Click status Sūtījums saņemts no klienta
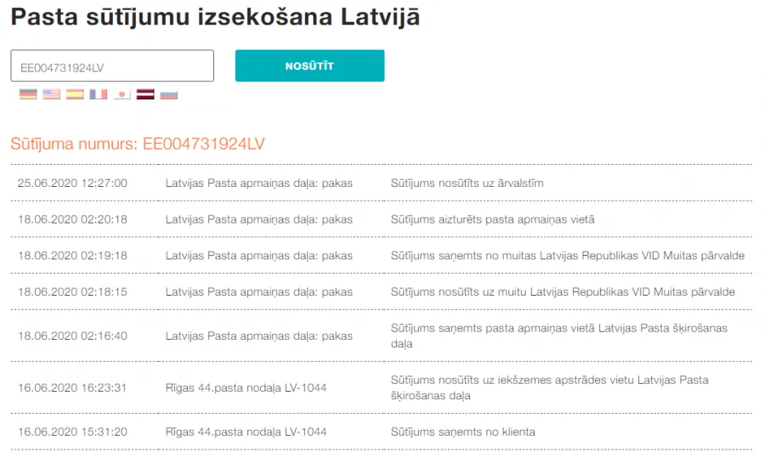Image resolution: width=765 pixels, height=469 pixels. [x=462, y=432]
